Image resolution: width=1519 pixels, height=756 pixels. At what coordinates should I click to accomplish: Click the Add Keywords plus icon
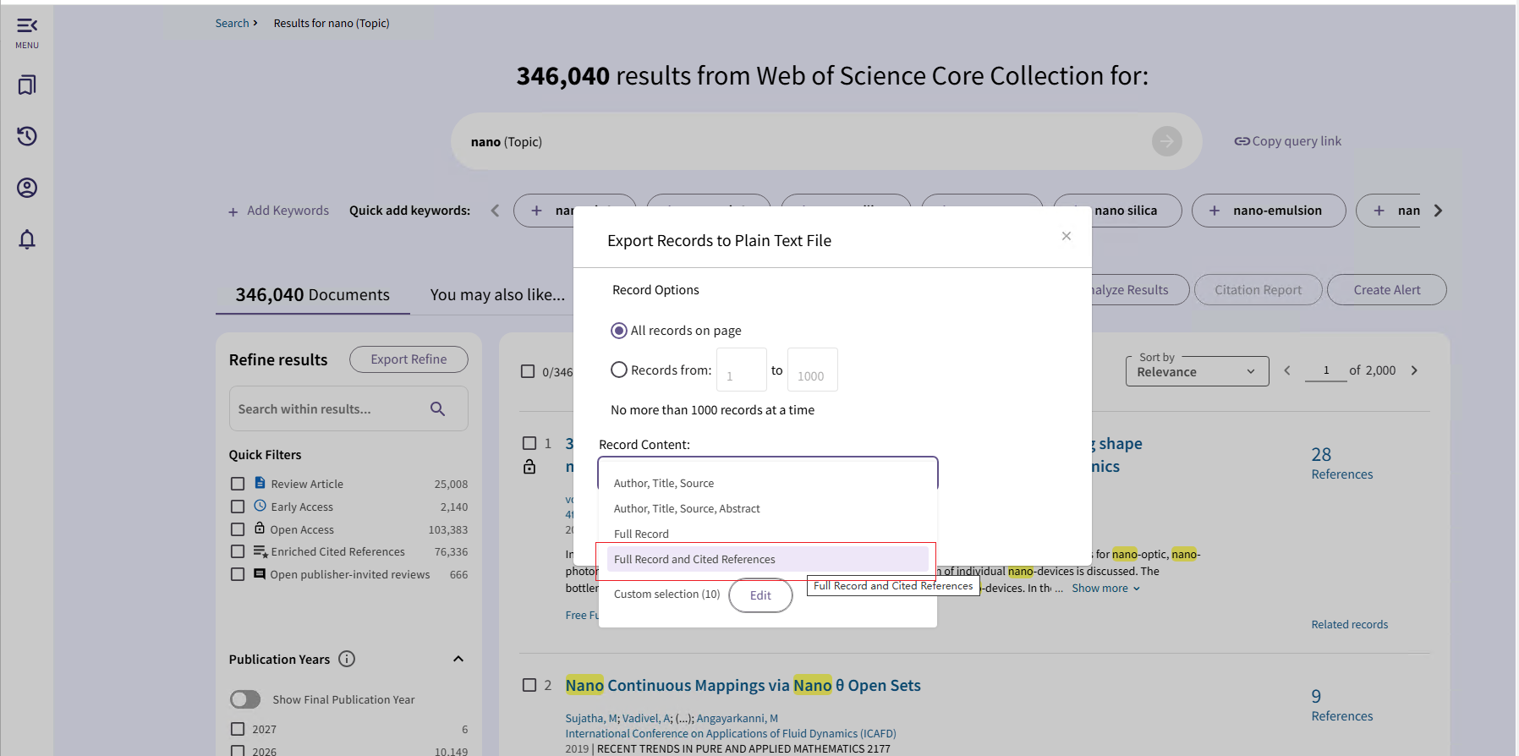coord(233,211)
